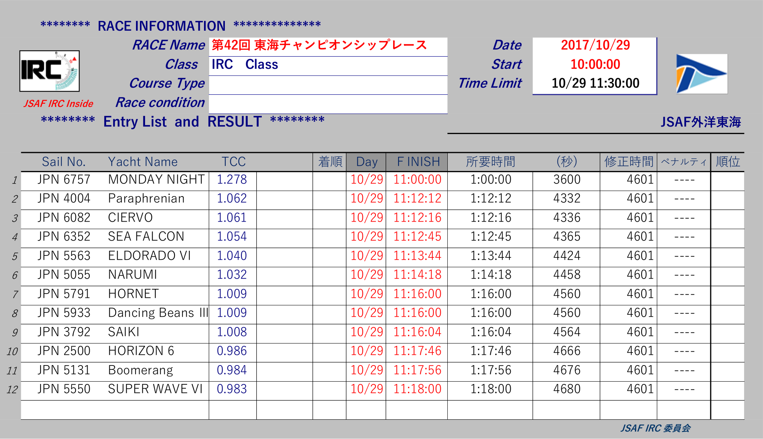Viewport: 763px width, 439px height.
Task: Click the 着順 column header
Action: (330, 162)
